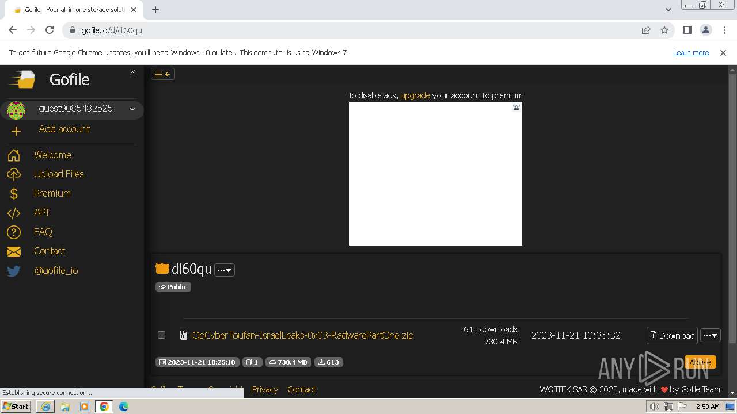Open the Contact sidebar menu item

50,251
